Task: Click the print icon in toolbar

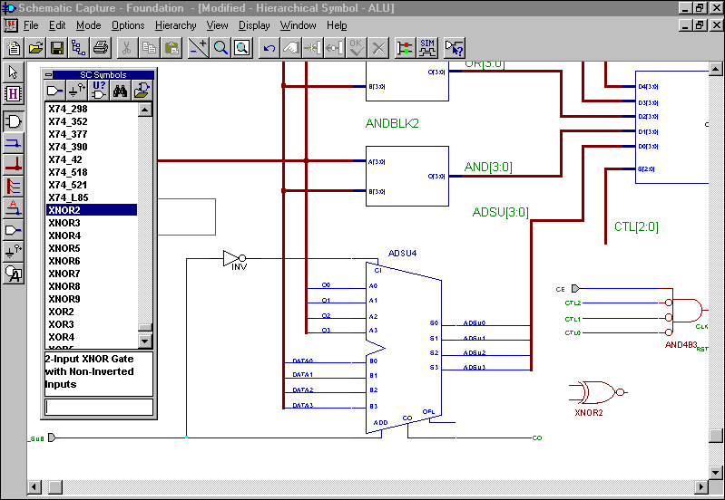Action: (101, 48)
